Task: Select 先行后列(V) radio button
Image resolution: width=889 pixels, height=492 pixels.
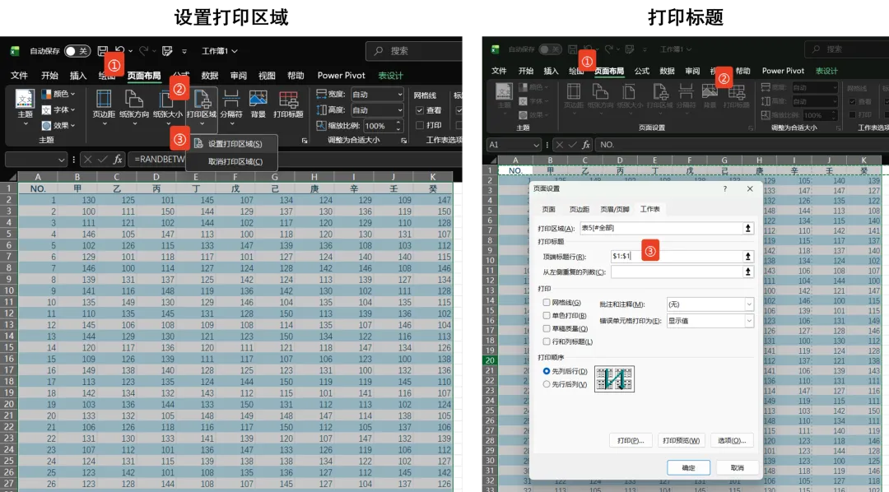Action: tap(547, 383)
